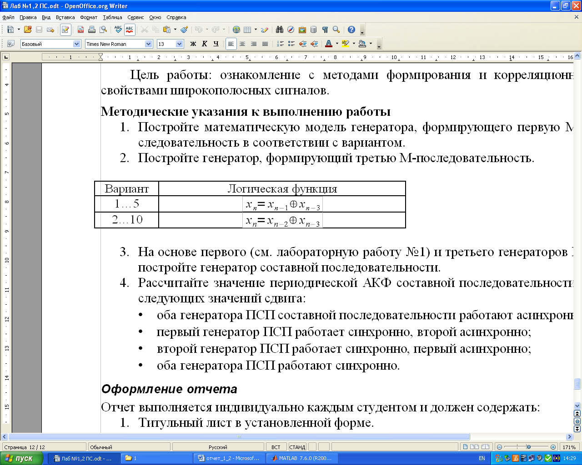
Task: Open the paragraph style dropdown showing Базовый
Action: 77,44
